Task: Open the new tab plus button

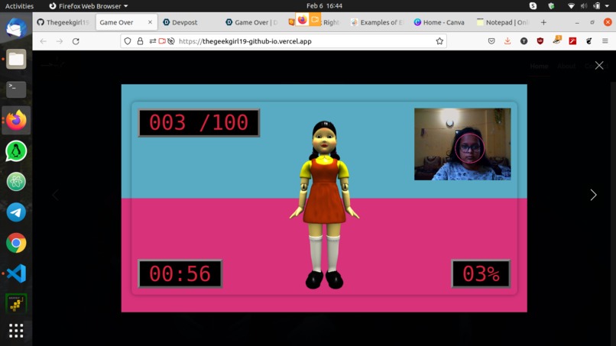Action: pos(543,22)
